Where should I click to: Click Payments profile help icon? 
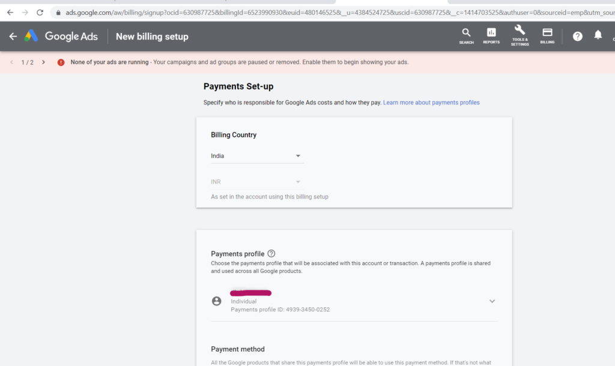pyautogui.click(x=271, y=254)
